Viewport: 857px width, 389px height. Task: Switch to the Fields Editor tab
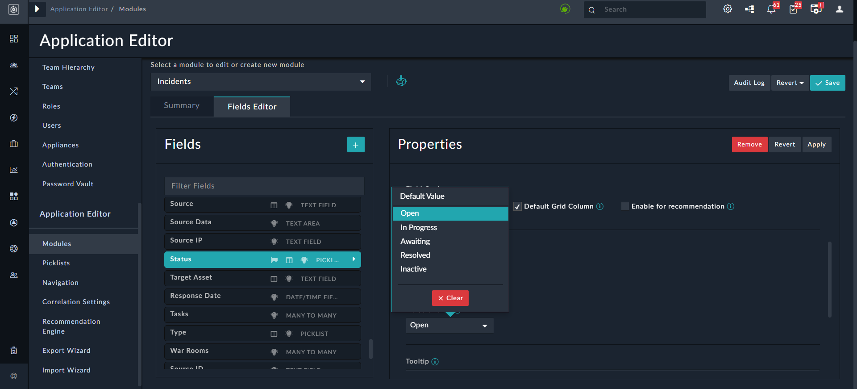[252, 107]
